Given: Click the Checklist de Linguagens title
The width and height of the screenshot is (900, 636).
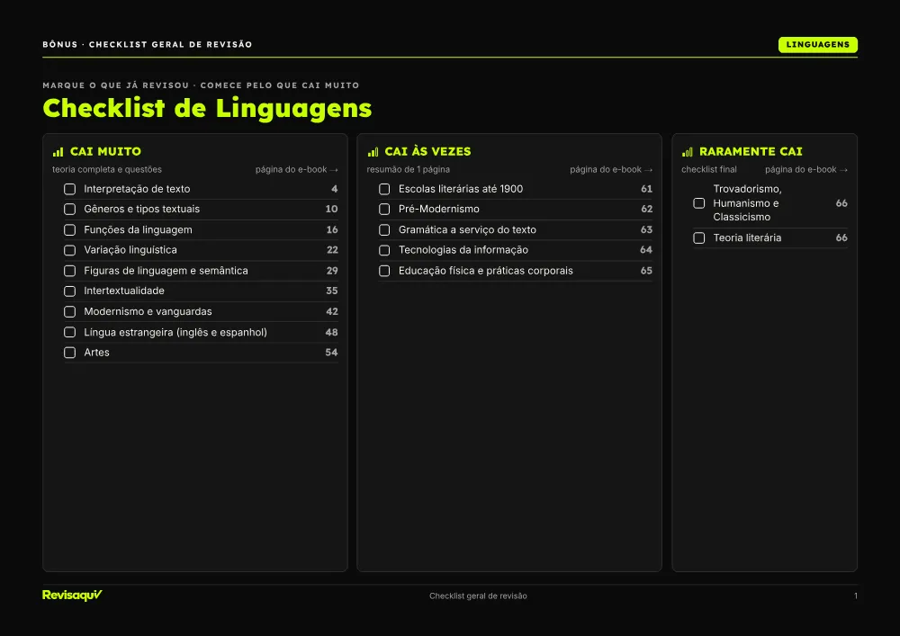Looking at the screenshot, I should pos(207,108).
